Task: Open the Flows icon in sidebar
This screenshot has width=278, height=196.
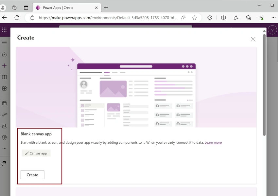Action: coord(5,115)
